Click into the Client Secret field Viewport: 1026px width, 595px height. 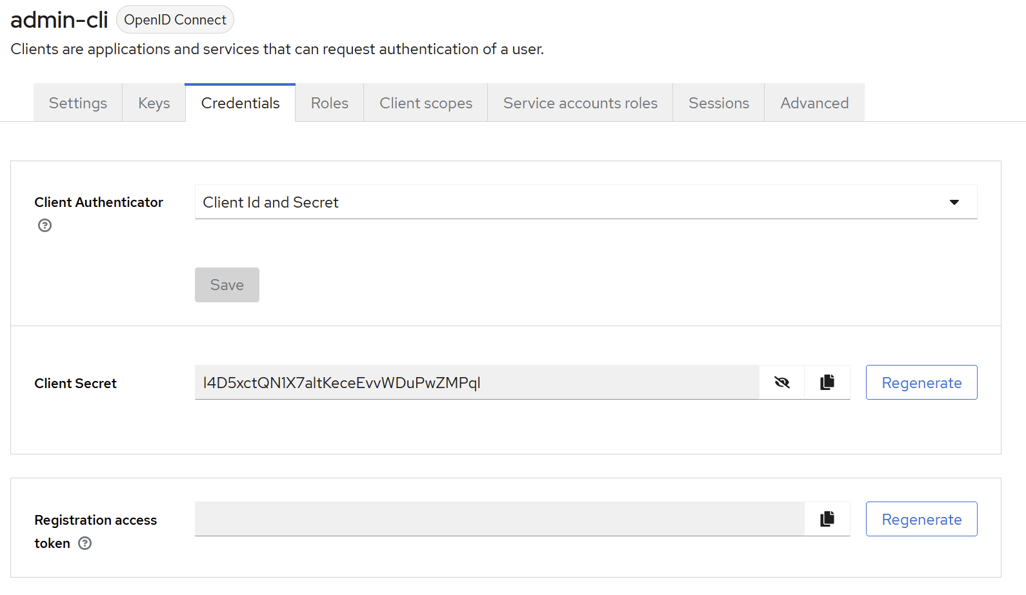click(x=476, y=382)
